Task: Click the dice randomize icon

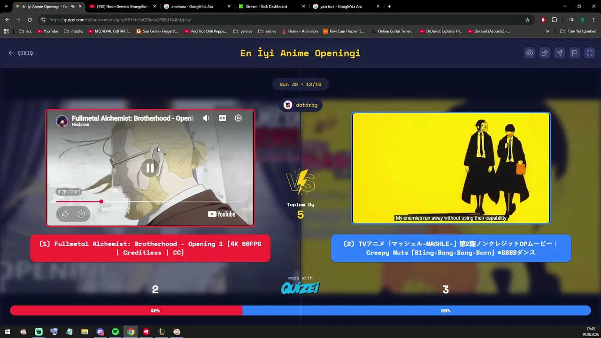Action: (x=545, y=53)
